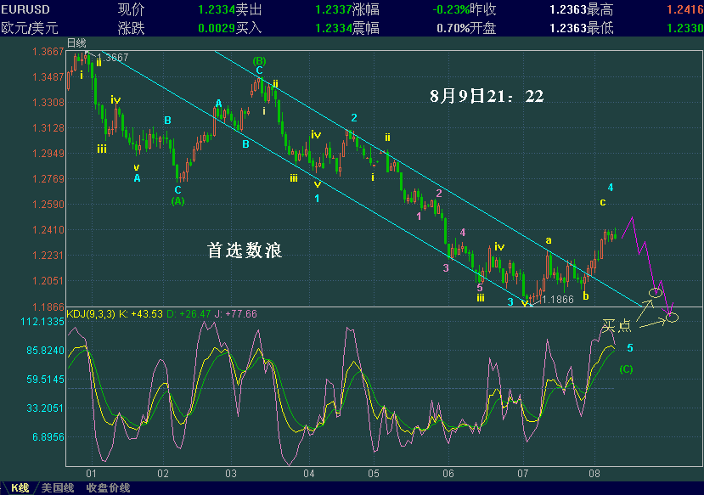Click the 6.8956 KDJ axis value
The height and width of the screenshot is (495, 704).
(48, 436)
